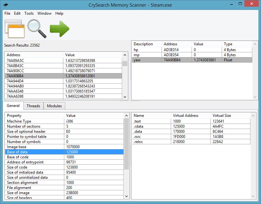Click down arrow of address table scrollbar

coord(255,97)
